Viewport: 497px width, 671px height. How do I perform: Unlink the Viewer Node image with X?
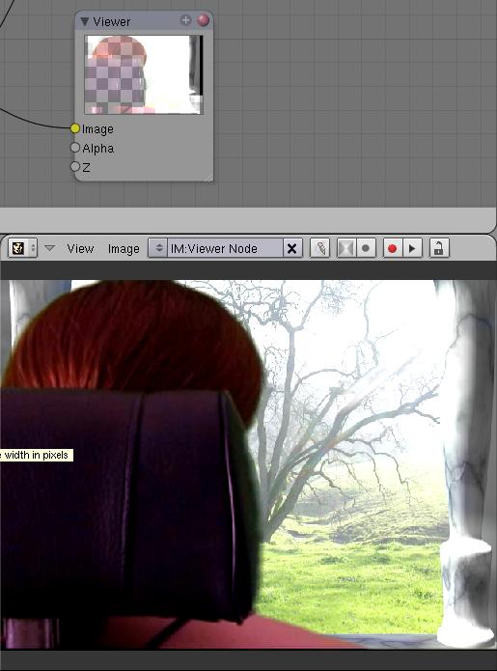click(291, 248)
